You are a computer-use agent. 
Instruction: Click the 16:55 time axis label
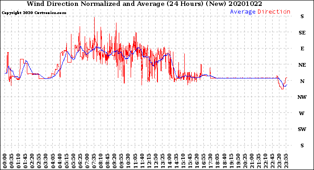[204, 161]
